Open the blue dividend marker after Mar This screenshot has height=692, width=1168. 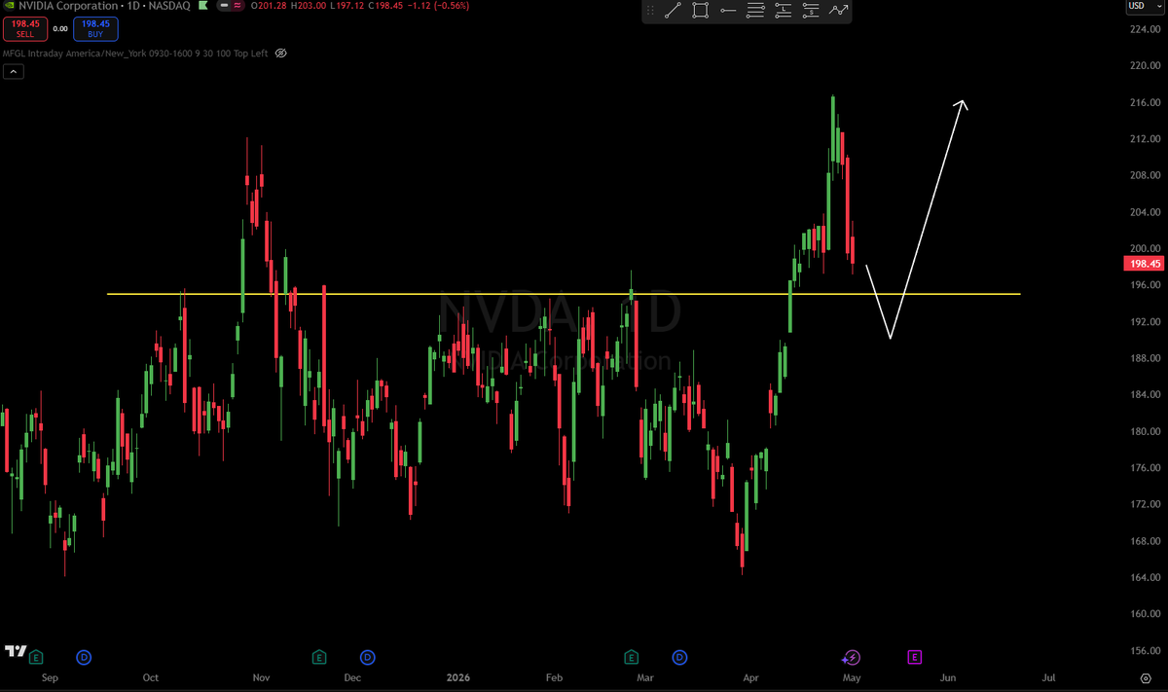679,657
